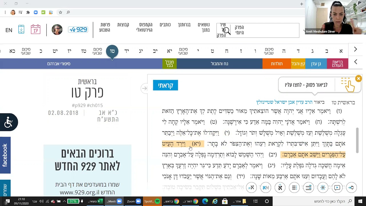This screenshot has height=206, width=366.
Task: Select the נח והמבול section
Action: pyautogui.click(x=220, y=64)
